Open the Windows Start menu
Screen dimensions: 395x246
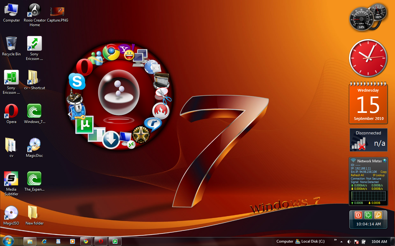click(8, 241)
